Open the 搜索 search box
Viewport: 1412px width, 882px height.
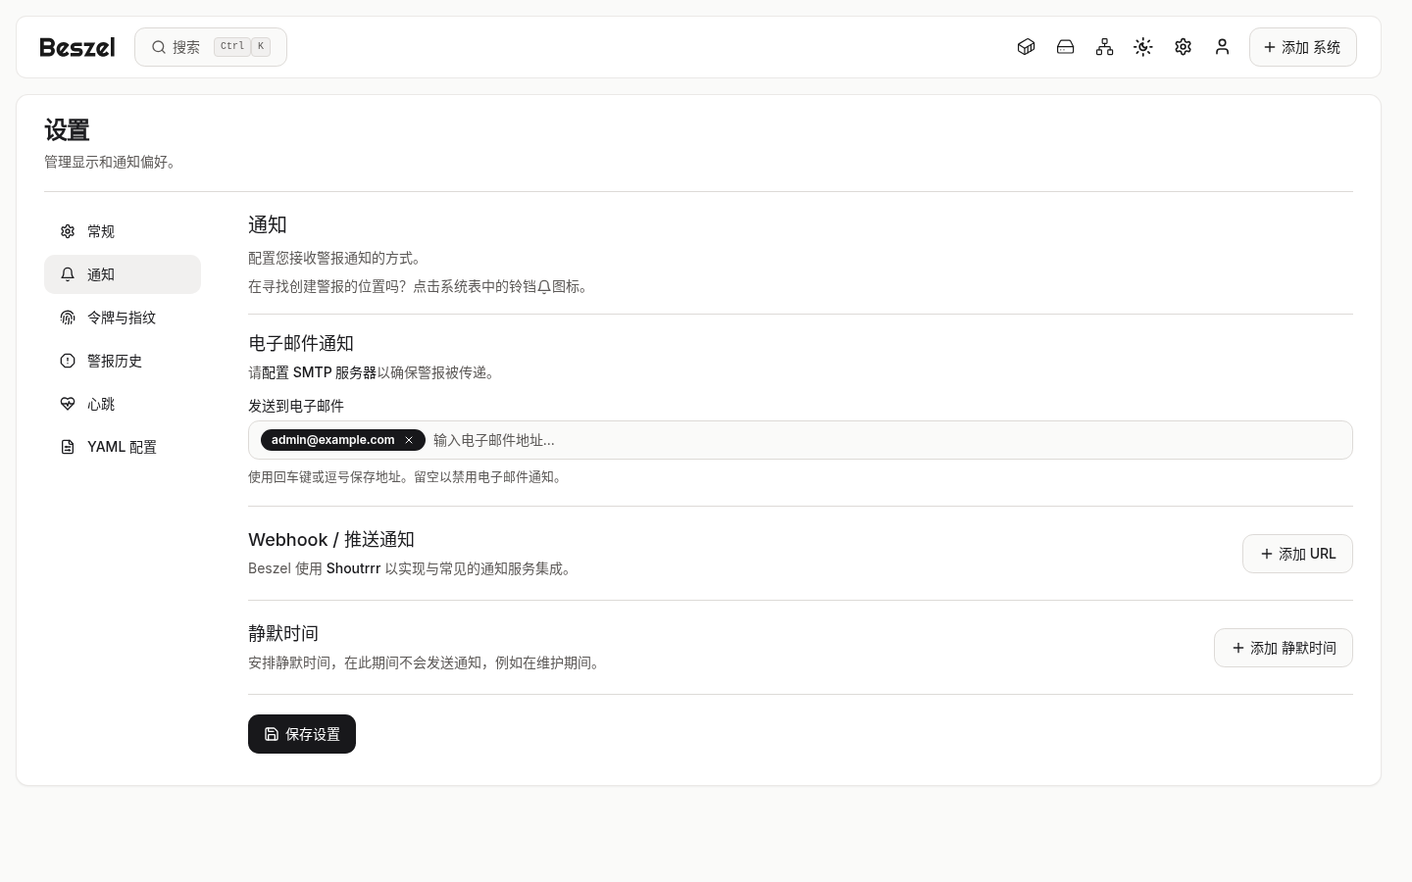[211, 47]
